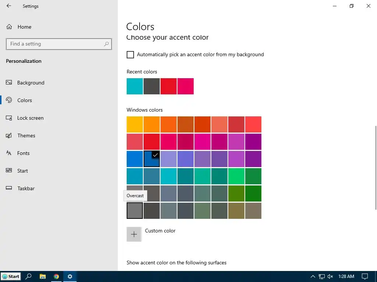Click the Colors palette icon in sidebar
Image resolution: width=377 pixels, height=282 pixels.
(x=9, y=100)
